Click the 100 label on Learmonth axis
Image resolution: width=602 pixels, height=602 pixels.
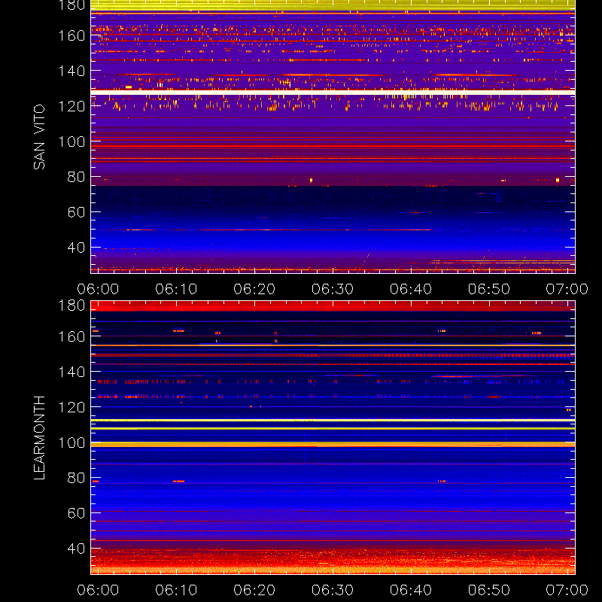[x=71, y=442]
